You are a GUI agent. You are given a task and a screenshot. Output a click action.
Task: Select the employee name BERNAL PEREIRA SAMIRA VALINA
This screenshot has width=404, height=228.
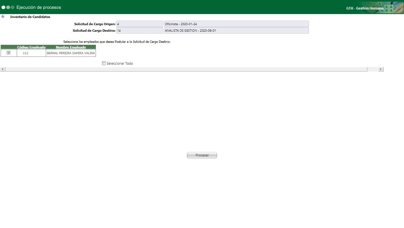(x=71, y=53)
